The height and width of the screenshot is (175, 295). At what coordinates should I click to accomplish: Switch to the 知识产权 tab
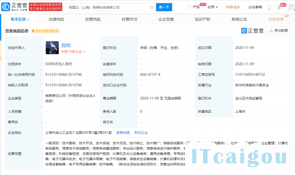(203, 19)
